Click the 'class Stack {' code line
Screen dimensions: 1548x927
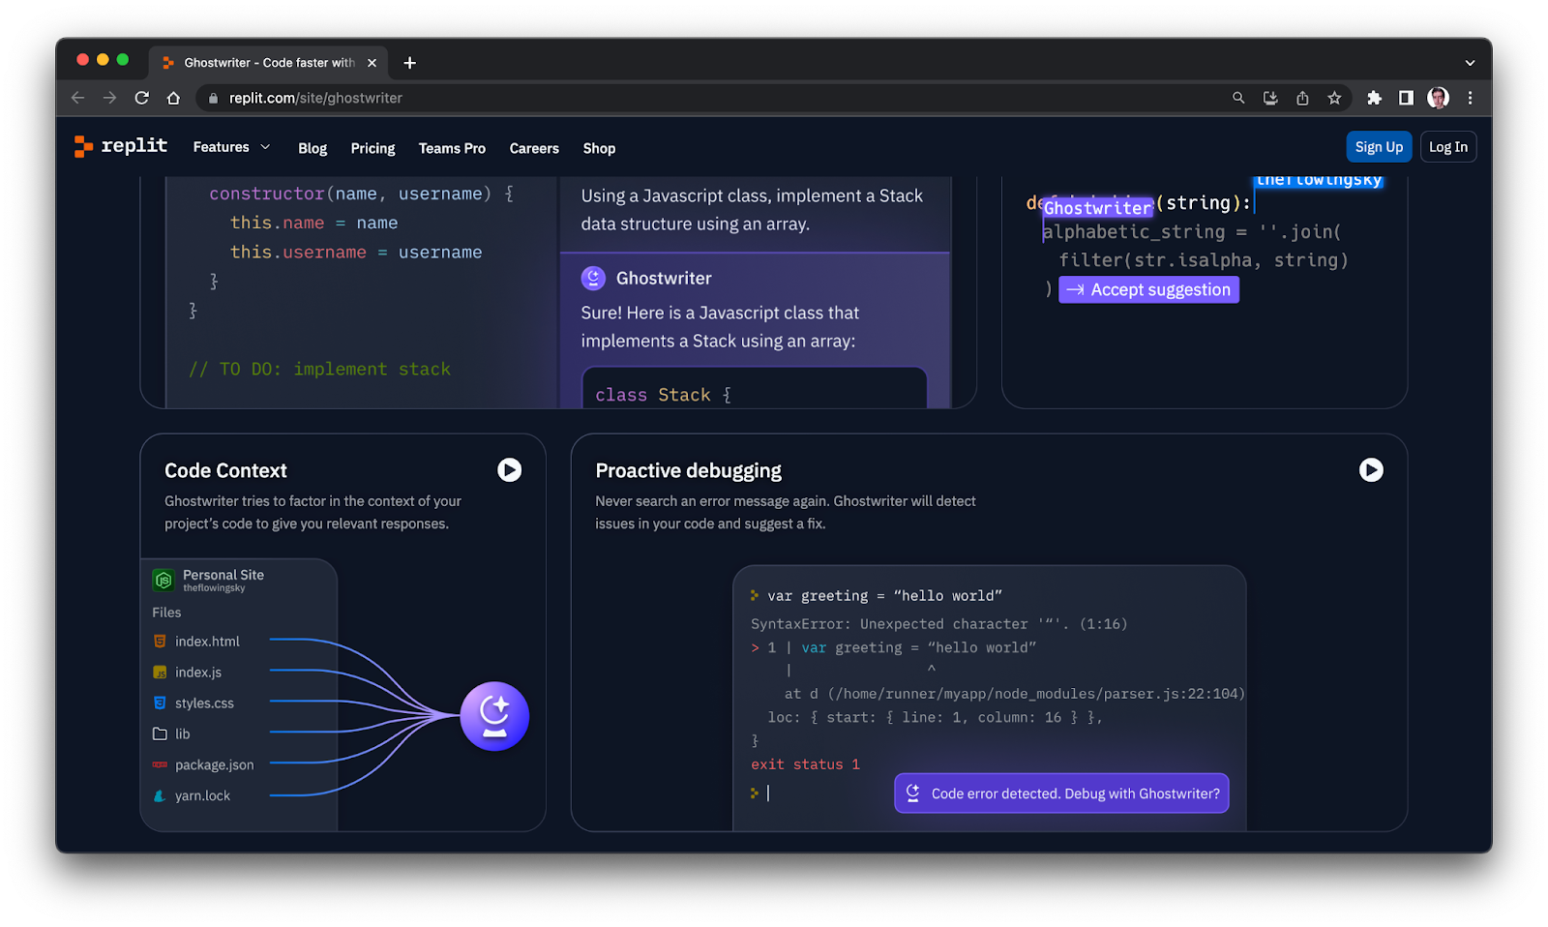[x=663, y=395]
